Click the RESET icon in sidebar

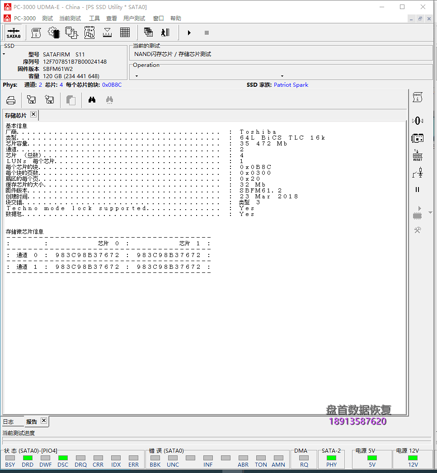pos(418,155)
